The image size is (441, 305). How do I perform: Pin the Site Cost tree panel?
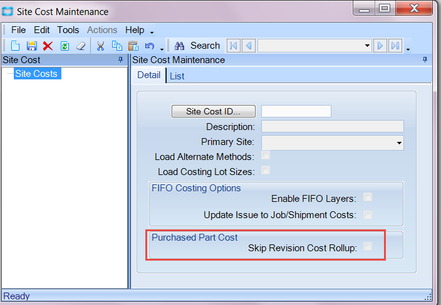click(120, 59)
